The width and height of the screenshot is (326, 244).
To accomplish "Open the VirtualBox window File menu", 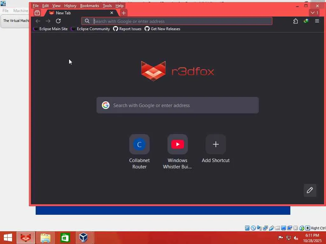I will [5, 10].
